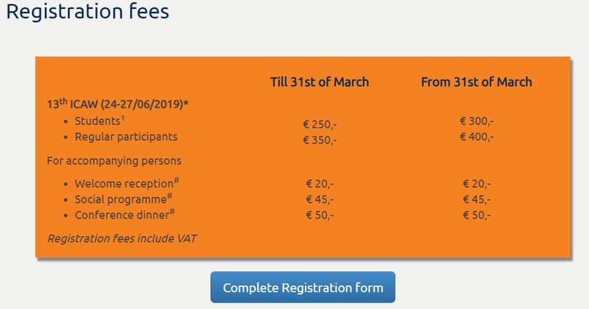Click the Regular participants list item
The height and width of the screenshot is (309, 589).
pyautogui.click(x=126, y=137)
